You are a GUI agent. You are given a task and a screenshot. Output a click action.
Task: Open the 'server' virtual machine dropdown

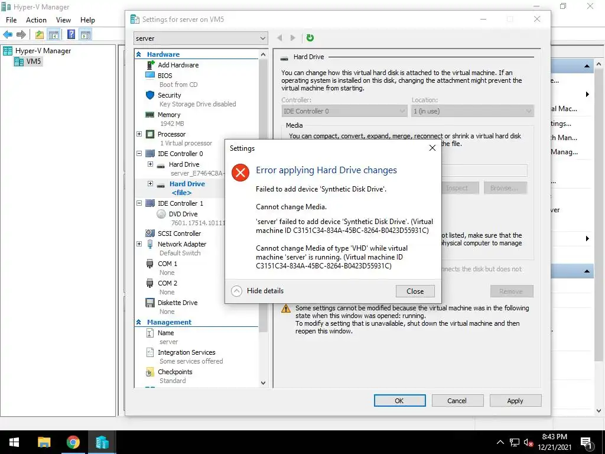pos(201,38)
